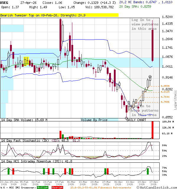The height and width of the screenshot is (189, 177).
Task: Click the USEG ticker symbol
Action: (x=5, y=2)
